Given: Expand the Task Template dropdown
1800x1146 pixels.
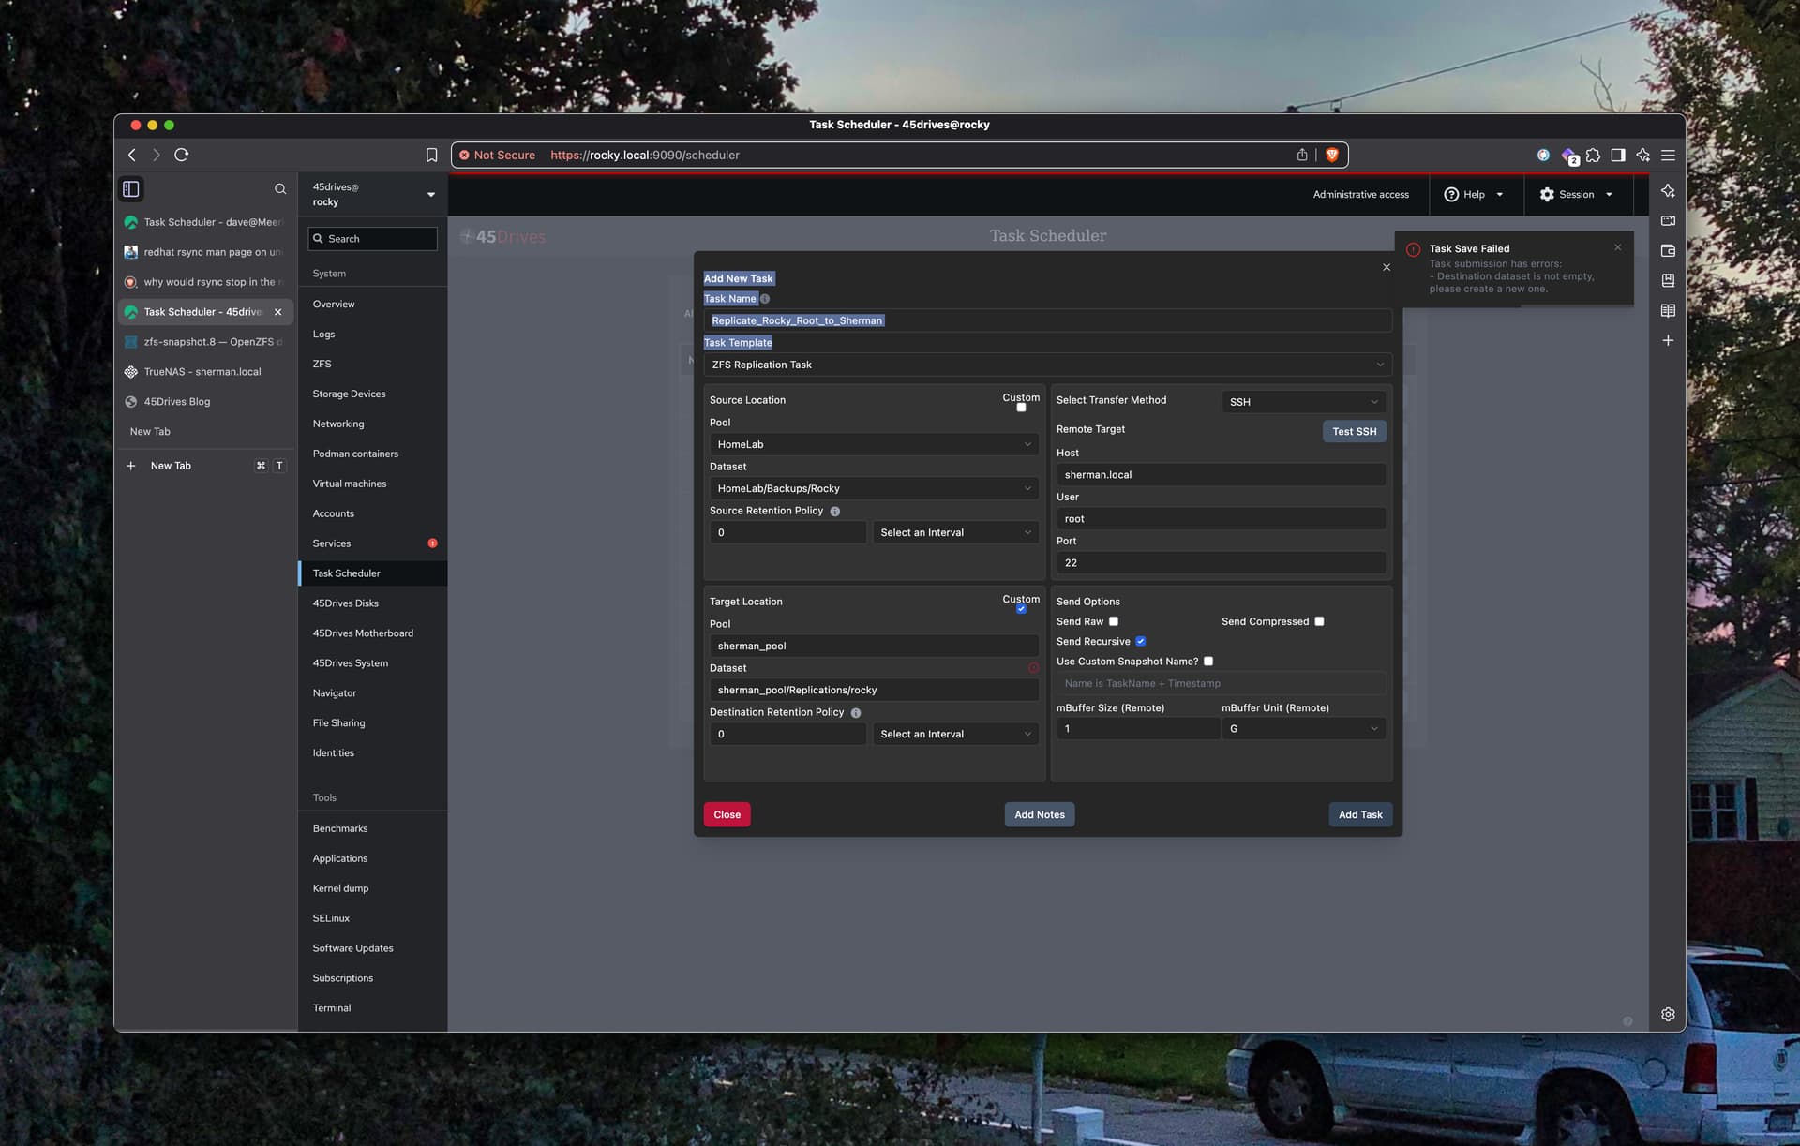Looking at the screenshot, I should point(1047,365).
